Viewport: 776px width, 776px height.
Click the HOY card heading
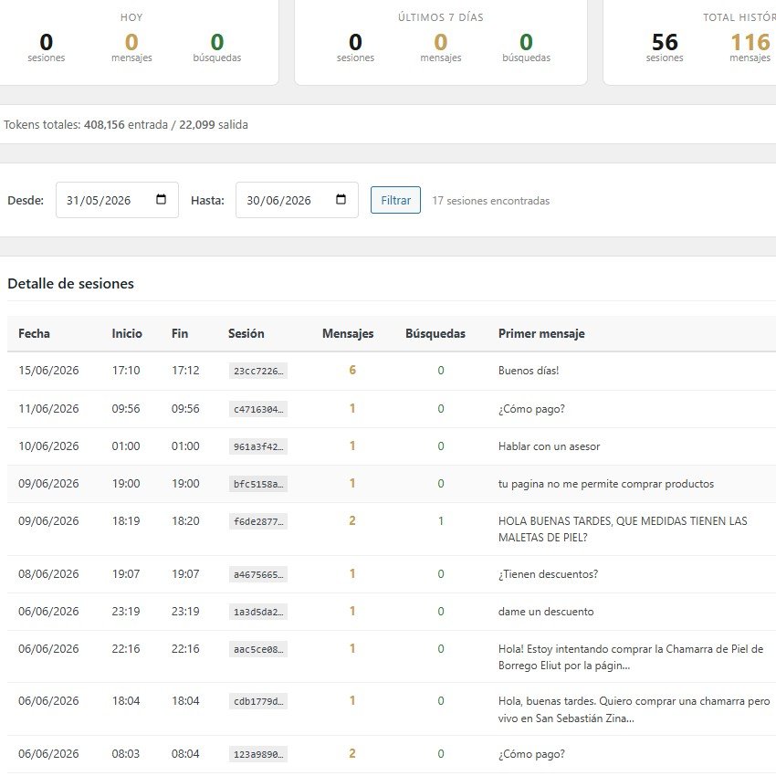(x=131, y=17)
